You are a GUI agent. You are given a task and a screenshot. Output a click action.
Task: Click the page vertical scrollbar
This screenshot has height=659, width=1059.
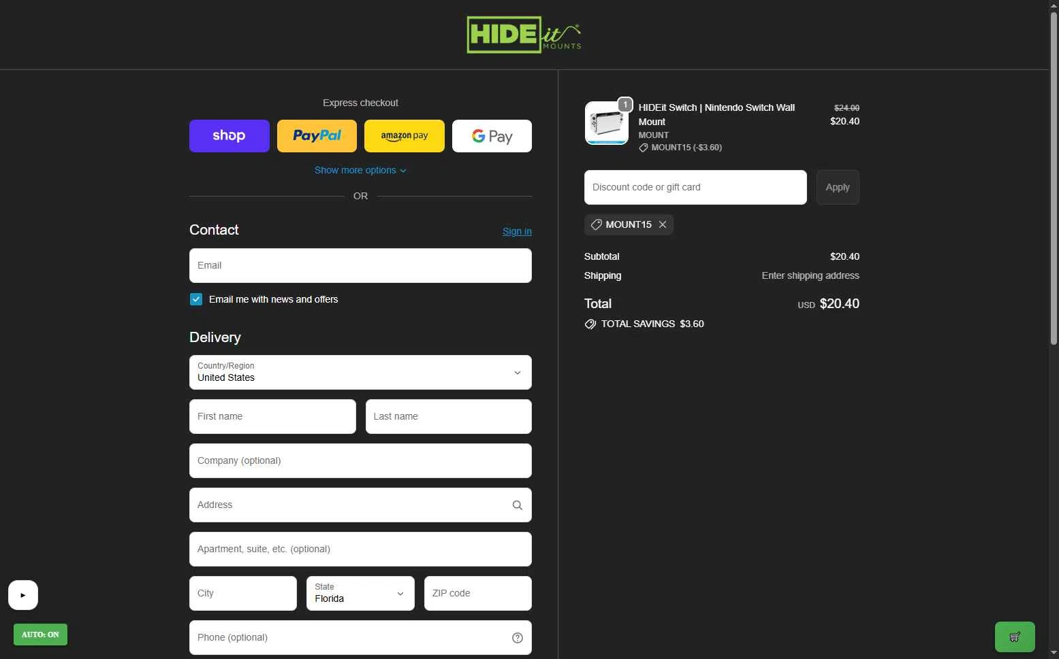pos(1054,177)
